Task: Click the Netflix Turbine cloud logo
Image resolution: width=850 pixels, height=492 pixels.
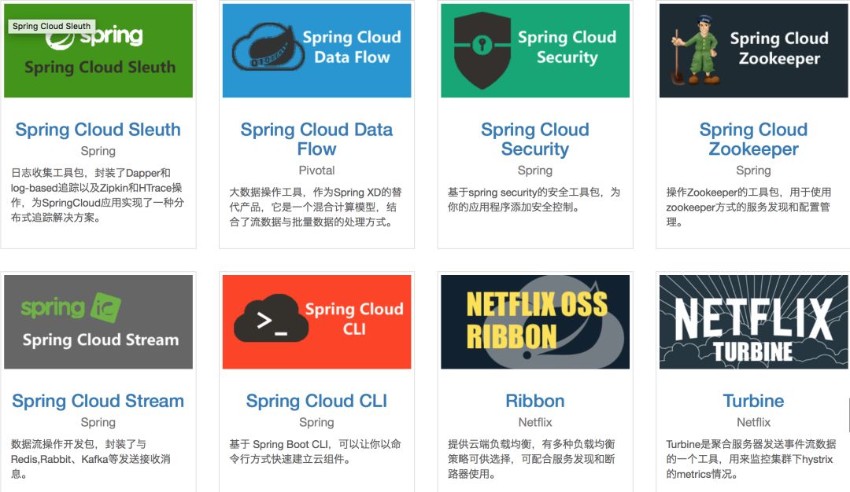Action: click(753, 322)
